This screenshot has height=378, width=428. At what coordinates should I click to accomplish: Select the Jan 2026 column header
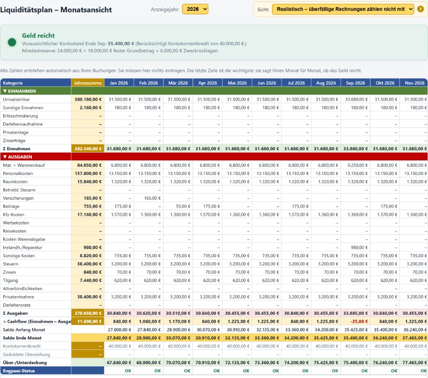[119, 83]
